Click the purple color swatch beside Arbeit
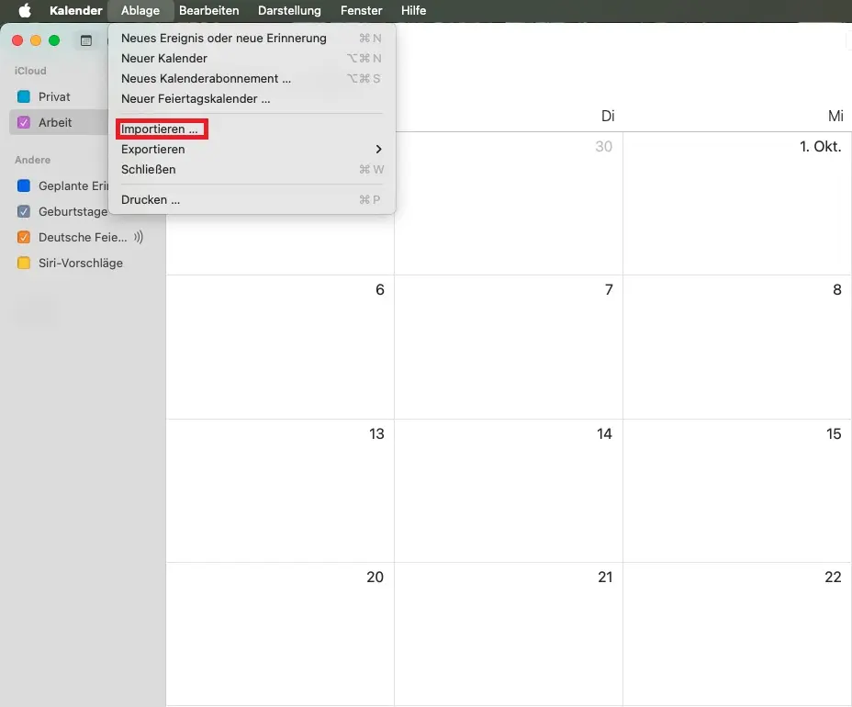 click(21, 122)
